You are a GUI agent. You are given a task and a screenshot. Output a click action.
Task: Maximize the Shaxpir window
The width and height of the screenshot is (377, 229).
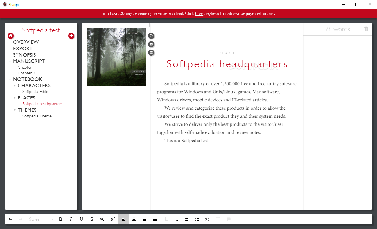357,4
